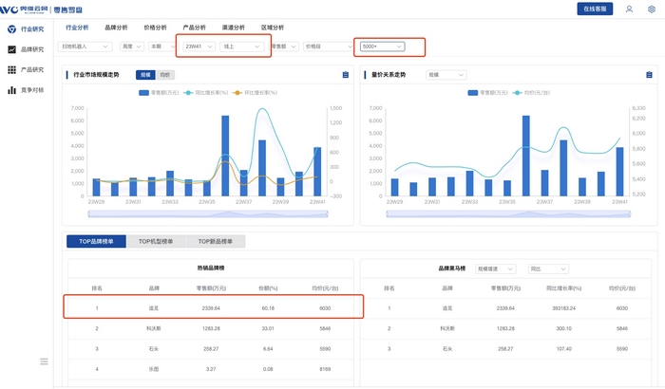This screenshot has height=389, width=665.
Task: Expand the 23W41 week dropdown
Action: (199, 46)
